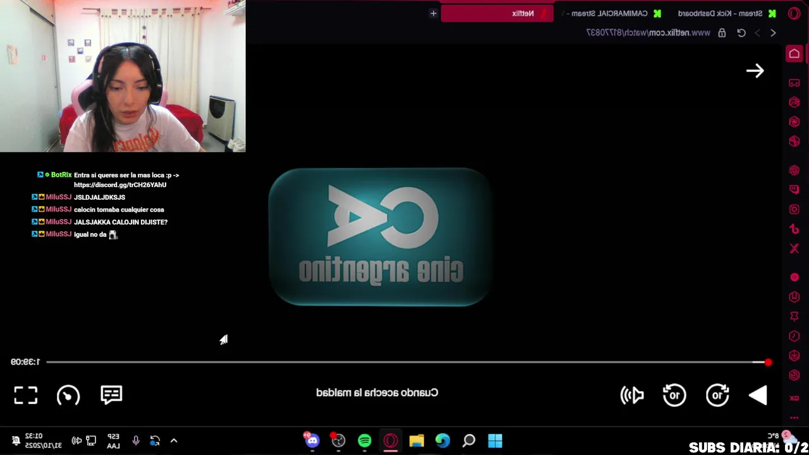Click the red scrubber on Netflix timeline
This screenshot has width=809, height=455.
tap(768, 362)
